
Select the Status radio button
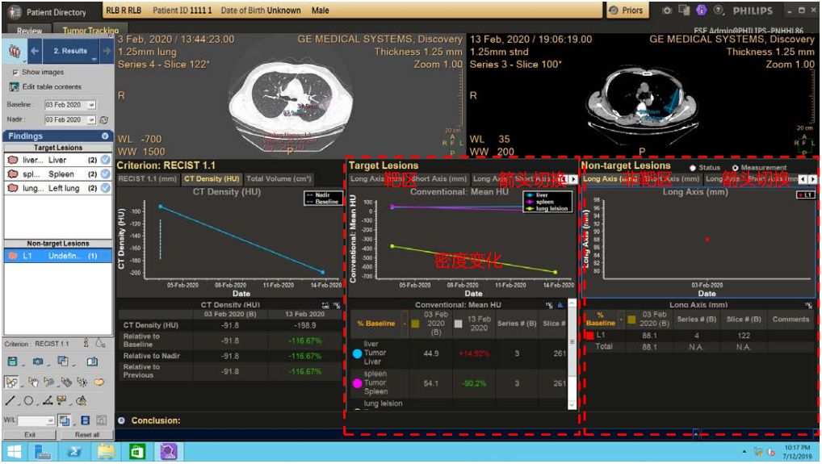[694, 168]
